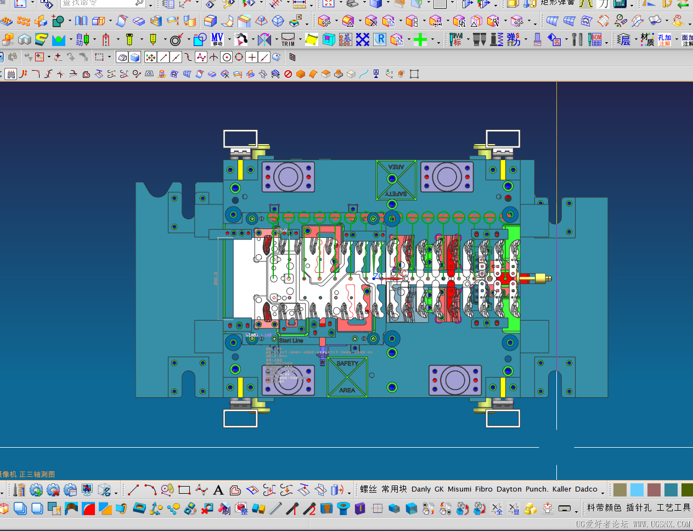Pick the light blue color swatch

coord(637,490)
